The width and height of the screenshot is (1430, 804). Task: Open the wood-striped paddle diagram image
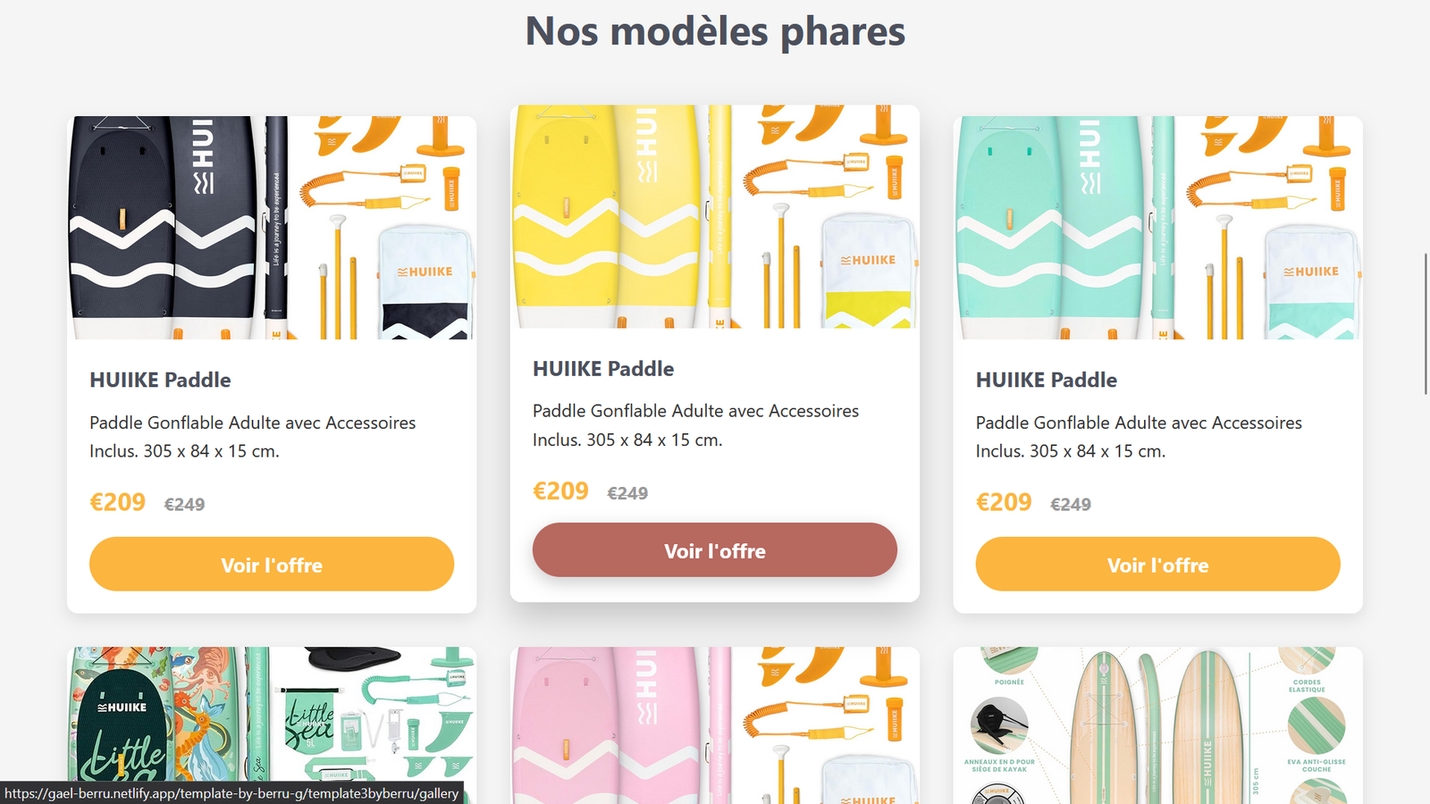(x=1158, y=725)
